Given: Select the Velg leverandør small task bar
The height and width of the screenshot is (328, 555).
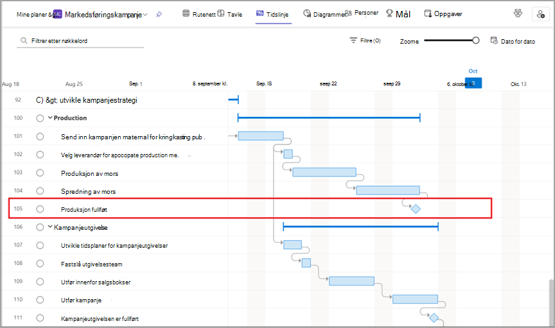Looking at the screenshot, I should pos(288,154).
